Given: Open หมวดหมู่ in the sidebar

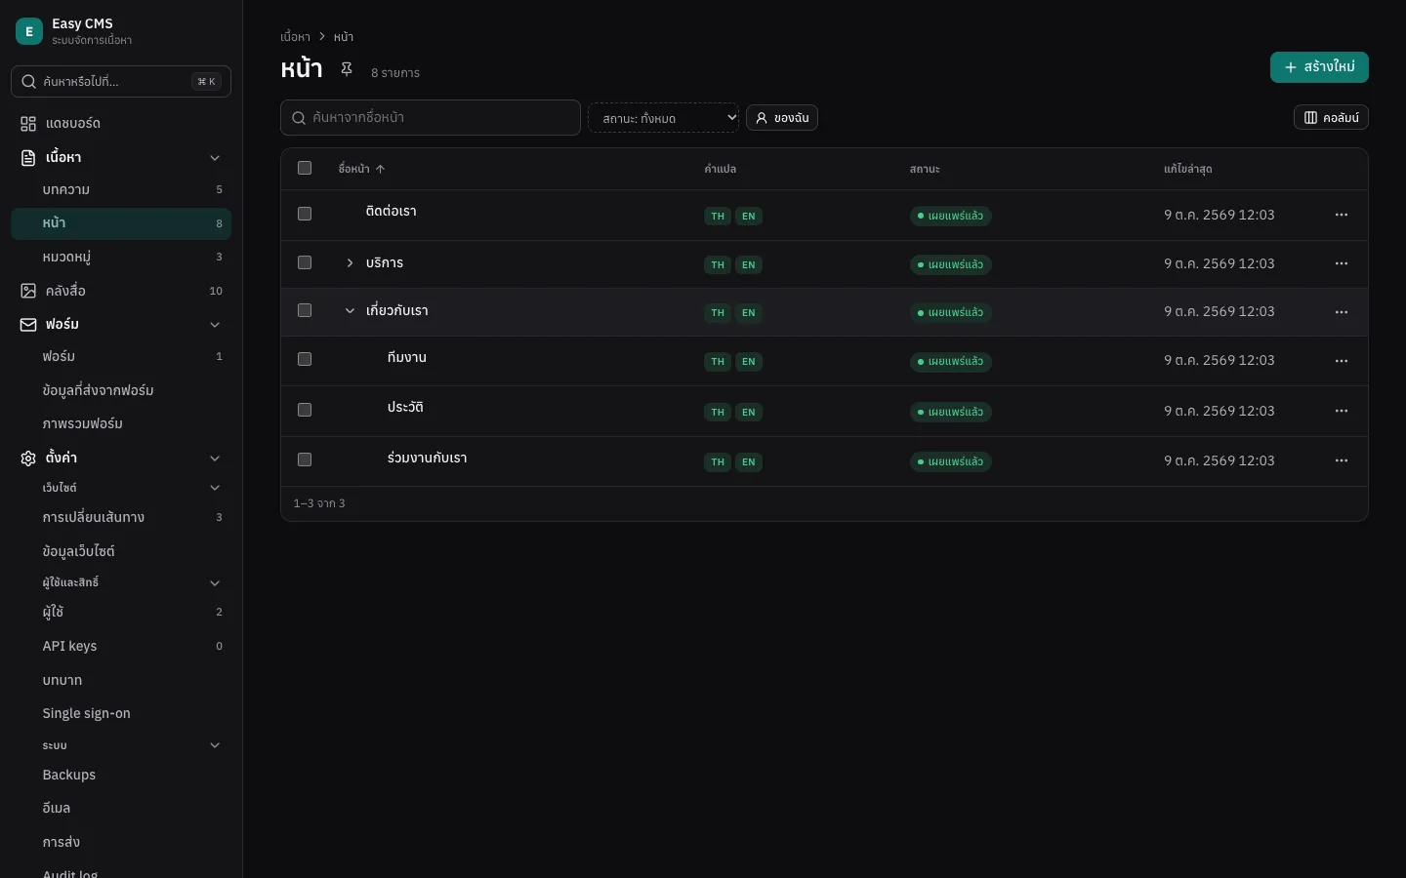Looking at the screenshot, I should (x=121, y=258).
